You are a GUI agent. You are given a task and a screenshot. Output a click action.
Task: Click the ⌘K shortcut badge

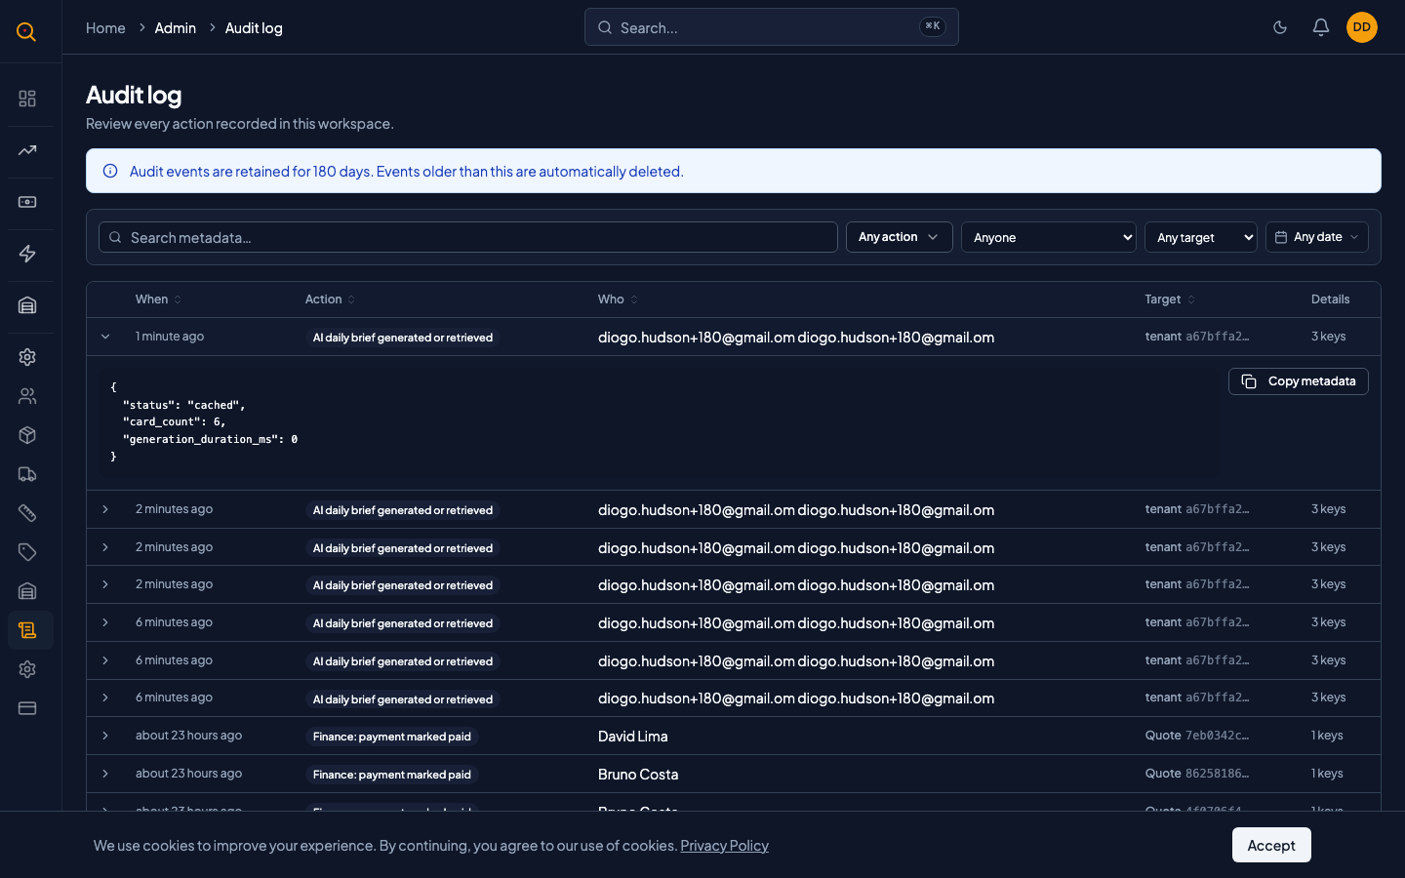point(933,26)
